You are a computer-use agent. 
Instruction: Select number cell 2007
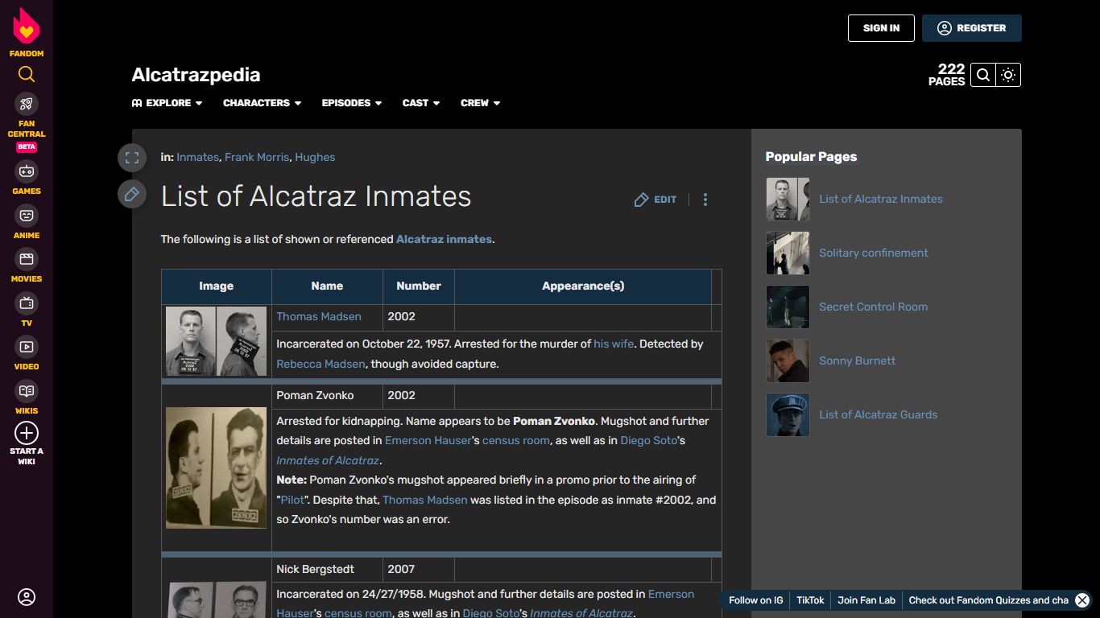click(x=419, y=570)
